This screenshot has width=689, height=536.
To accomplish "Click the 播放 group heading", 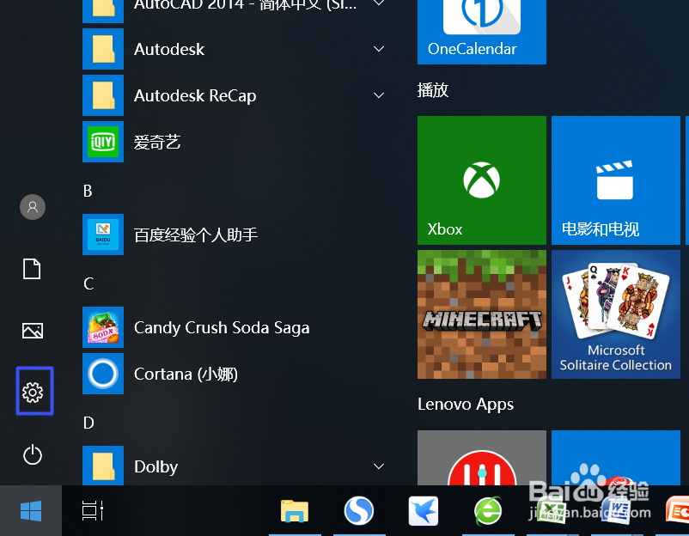I will (433, 90).
